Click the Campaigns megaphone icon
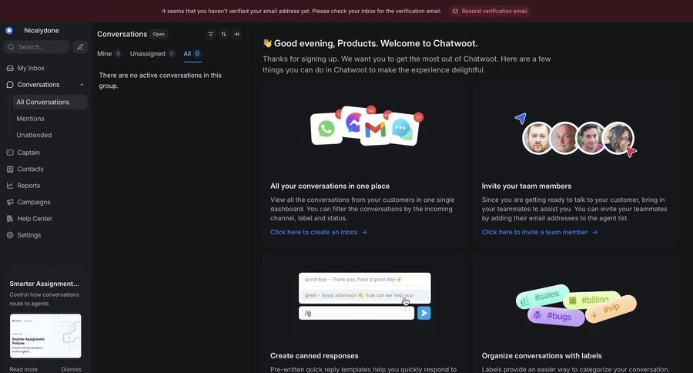Image resolution: width=693 pixels, height=373 pixels. point(10,202)
